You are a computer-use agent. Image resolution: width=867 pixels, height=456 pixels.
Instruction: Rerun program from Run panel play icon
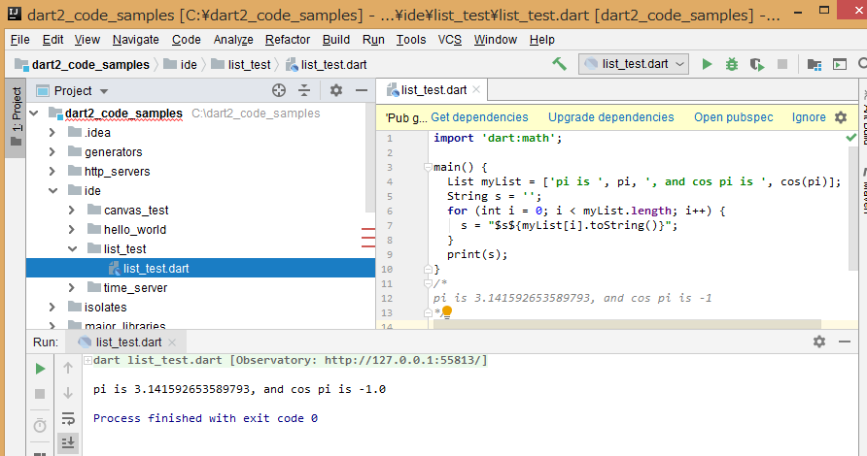point(40,369)
